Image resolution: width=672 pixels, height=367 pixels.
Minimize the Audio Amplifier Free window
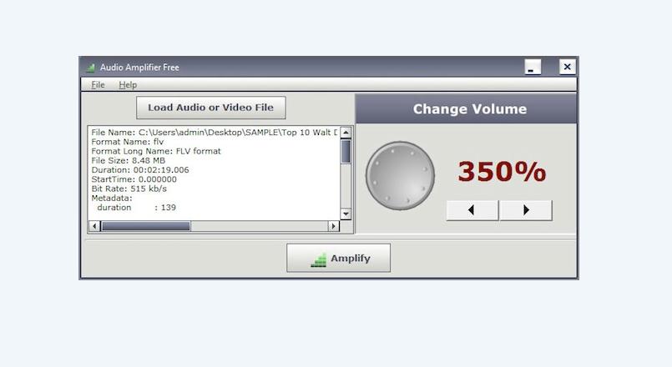coord(533,68)
